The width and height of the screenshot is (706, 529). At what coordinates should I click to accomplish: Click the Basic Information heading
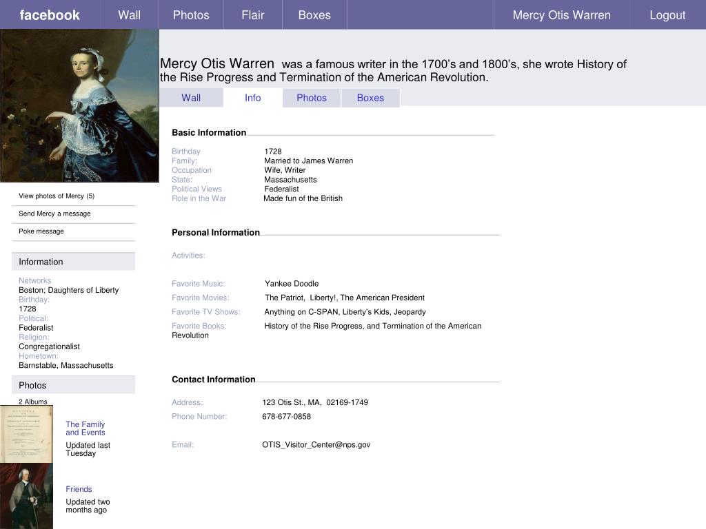pos(209,132)
